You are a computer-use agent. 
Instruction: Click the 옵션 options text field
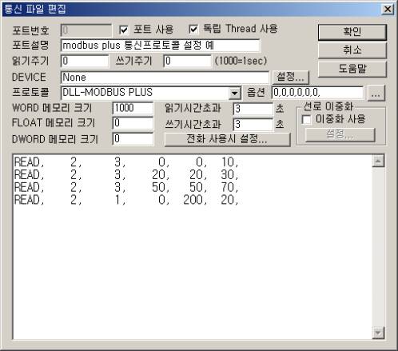pyautogui.click(x=317, y=93)
